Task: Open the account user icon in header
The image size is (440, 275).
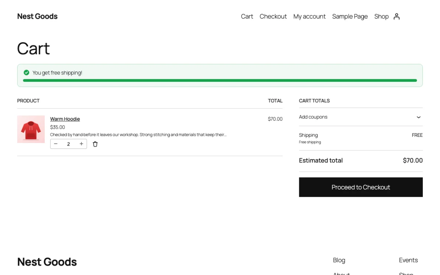Action: point(396,16)
